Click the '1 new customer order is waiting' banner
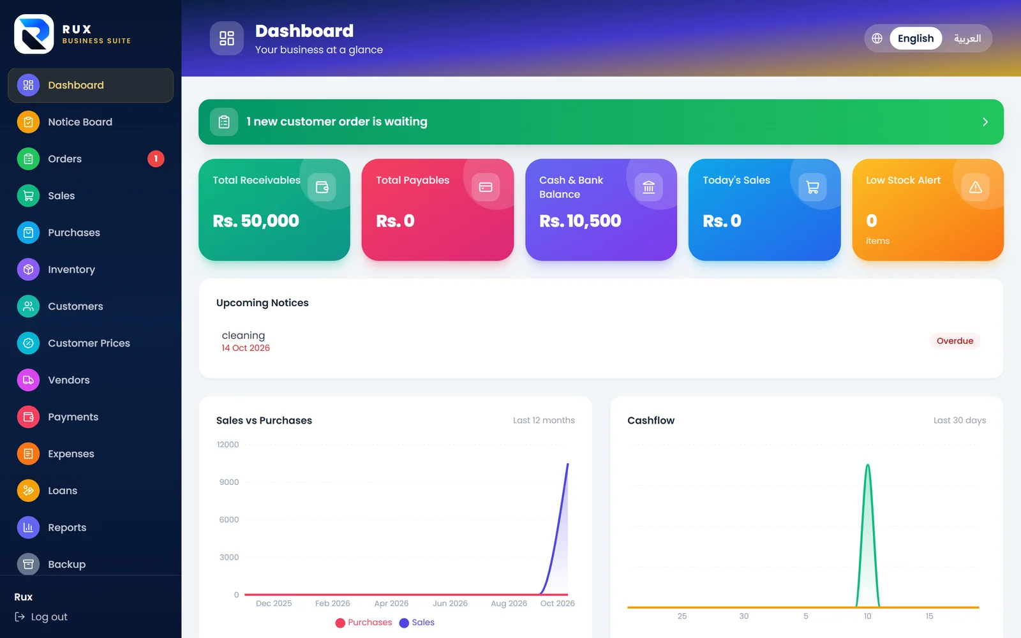The height and width of the screenshot is (638, 1021). tap(601, 122)
